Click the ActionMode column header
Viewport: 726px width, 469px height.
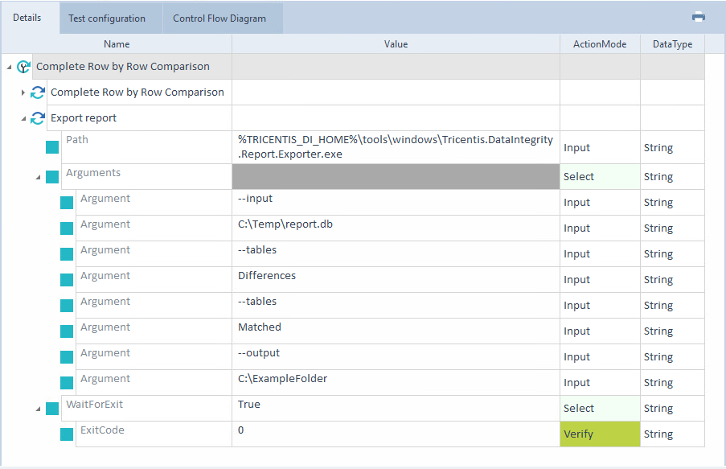[x=599, y=44]
